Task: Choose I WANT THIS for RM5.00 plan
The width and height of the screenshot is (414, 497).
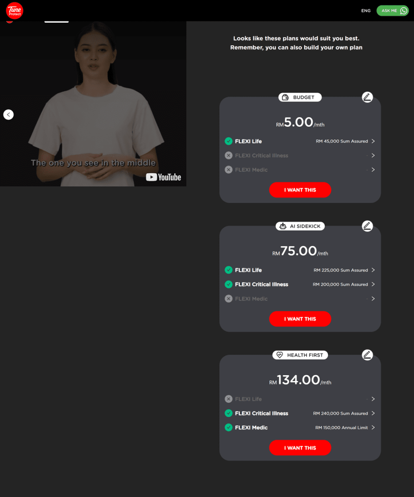Action: click(x=300, y=190)
